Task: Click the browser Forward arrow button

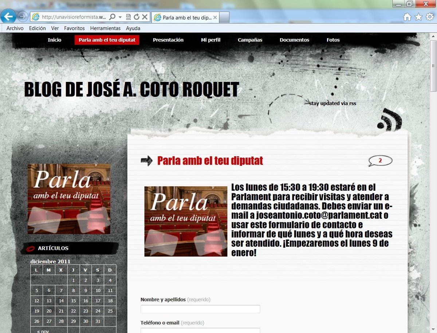Action: [x=23, y=17]
